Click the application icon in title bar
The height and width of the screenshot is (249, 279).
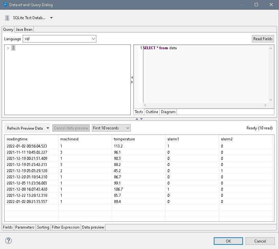pos(5,5)
